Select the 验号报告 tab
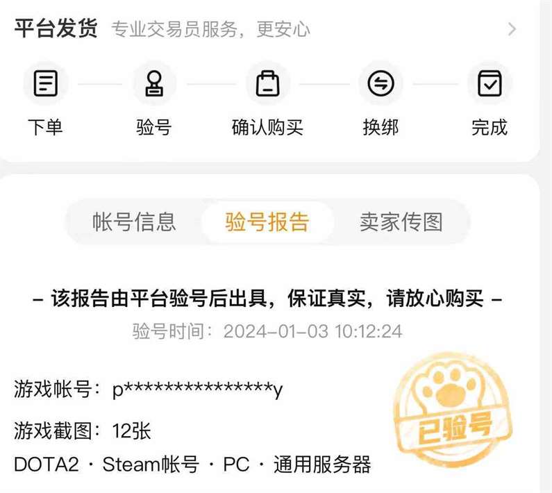The width and height of the screenshot is (552, 493). (267, 222)
